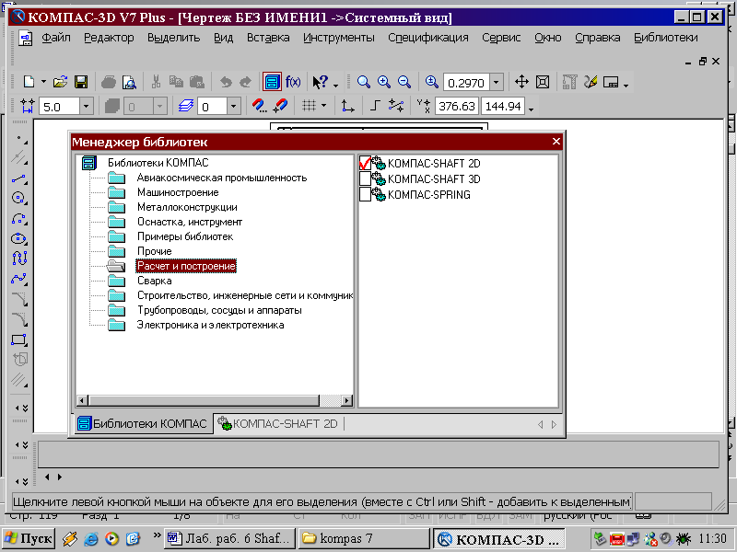Viewport: 737px width, 552px height.
Task: Select the Машиностроение folder
Action: 178,192
